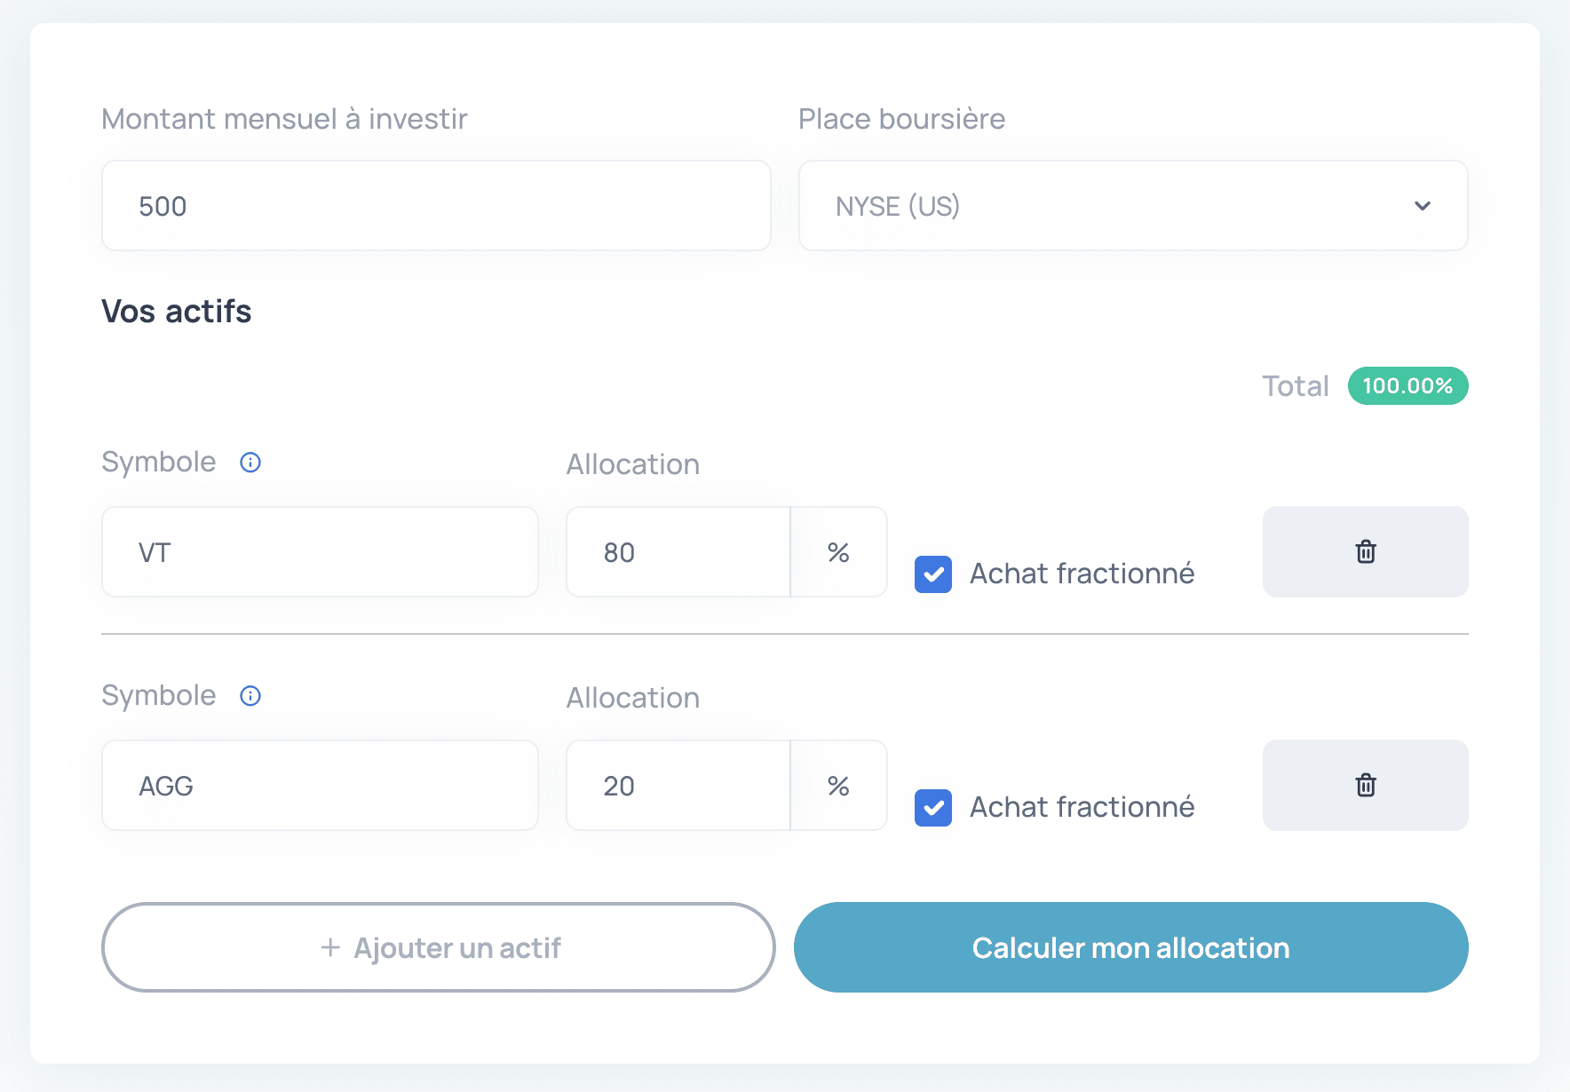Click info icon beside AGG Symbole label
The image size is (1570, 1092).
tap(250, 696)
